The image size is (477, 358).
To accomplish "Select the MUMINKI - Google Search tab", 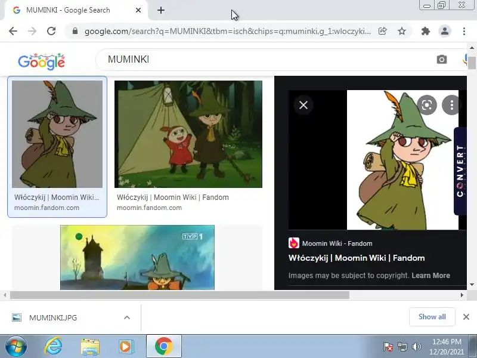I will click(x=76, y=10).
